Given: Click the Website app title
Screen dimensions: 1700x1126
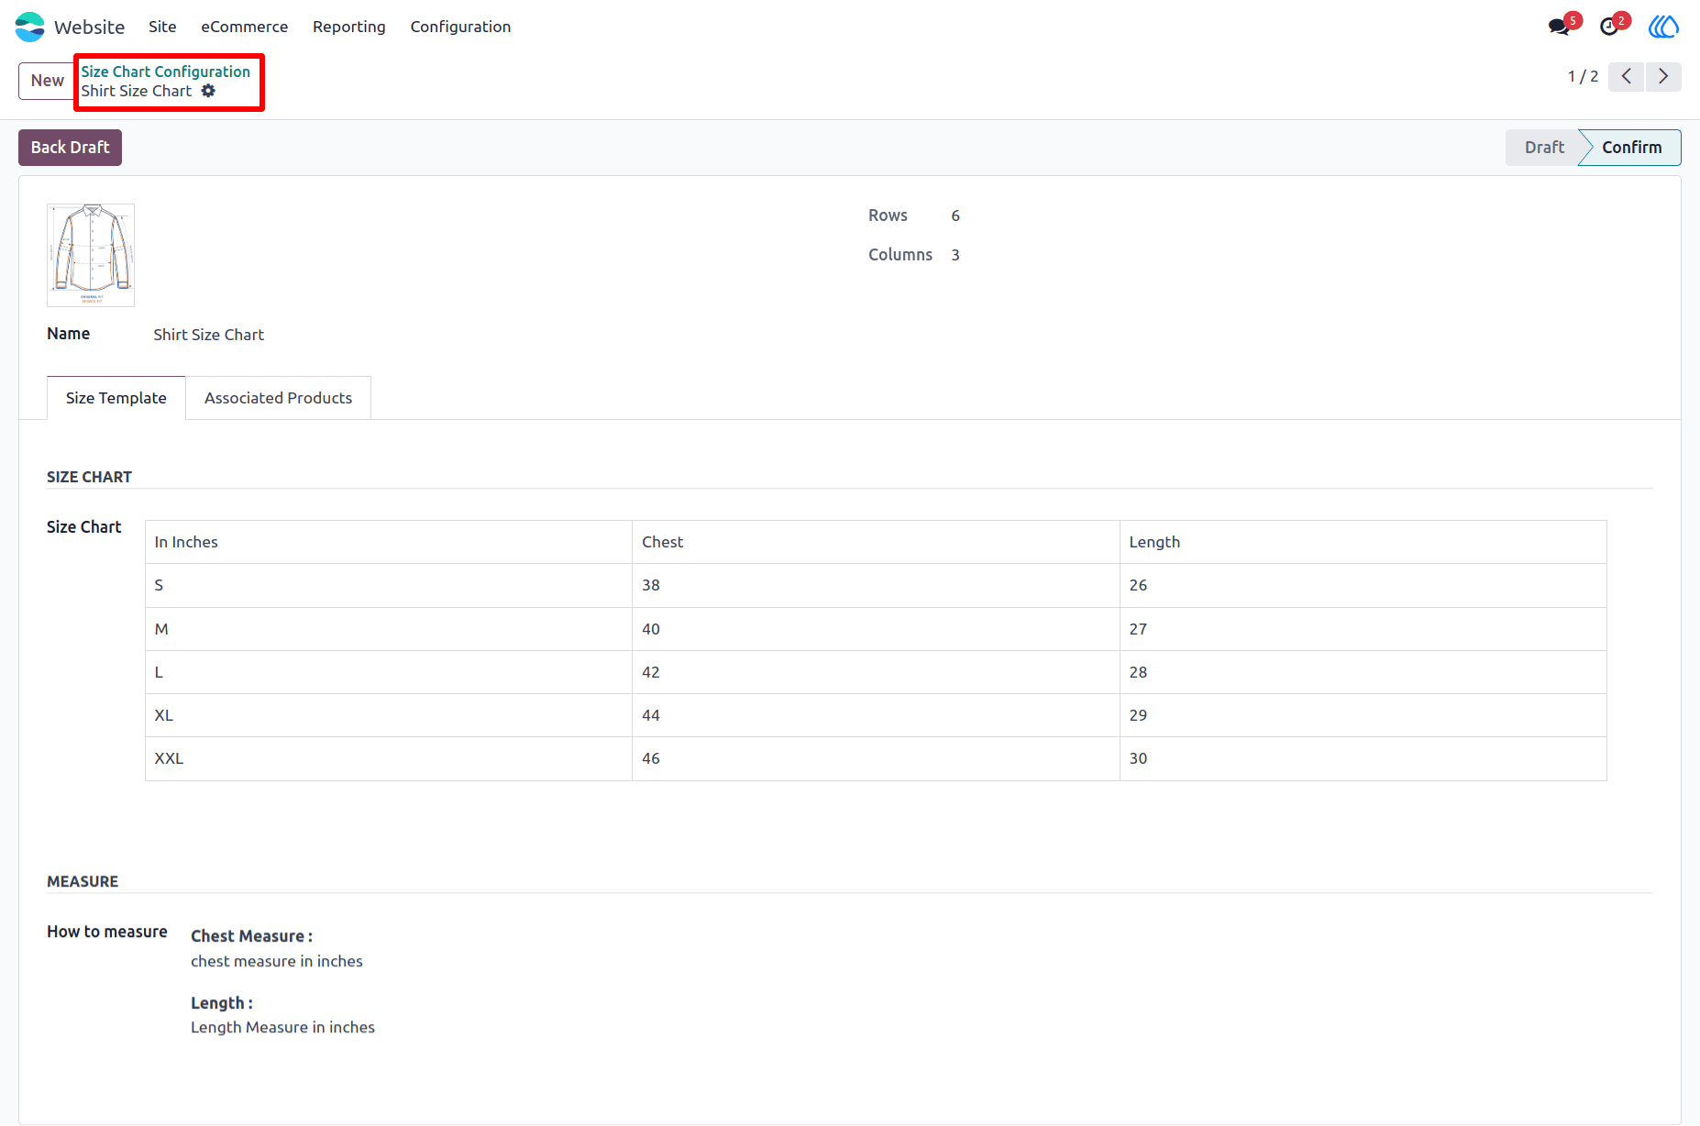Looking at the screenshot, I should click(x=89, y=27).
